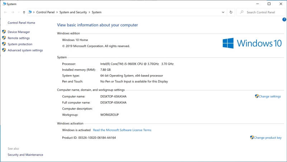
Task: Expand chevron before Control Panel breadcrumb
Action: click(x=34, y=12)
